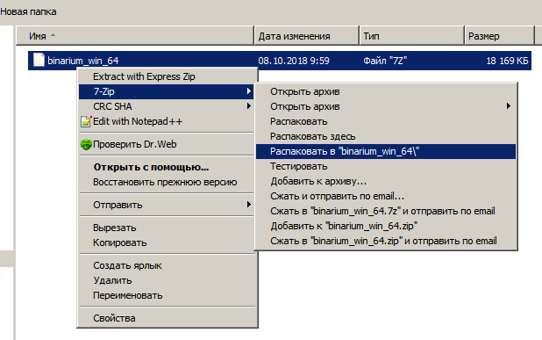Select Добавить к архиву...
This screenshot has width=542, height=340.
(x=386, y=181)
